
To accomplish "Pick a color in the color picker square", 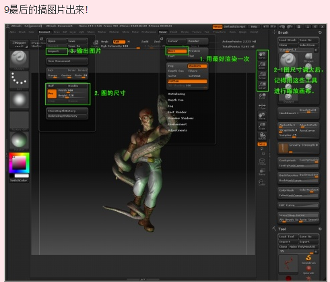I will (19, 163).
